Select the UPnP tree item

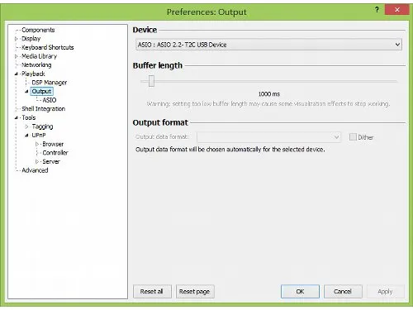(39, 136)
